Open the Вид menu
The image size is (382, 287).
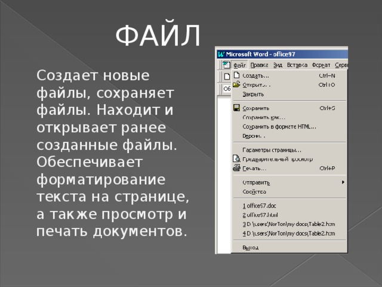278,65
